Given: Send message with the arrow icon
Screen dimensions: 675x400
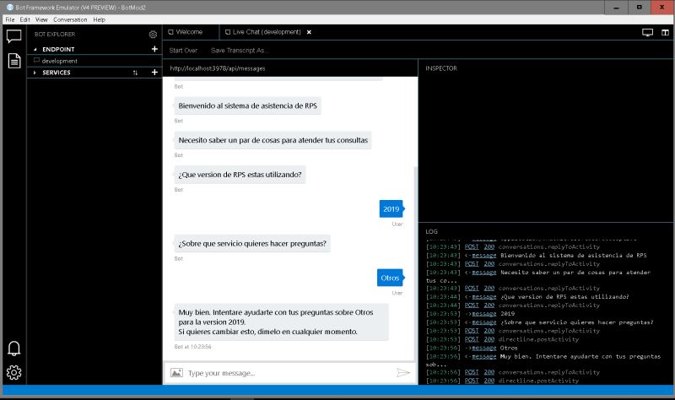Looking at the screenshot, I should pos(403,373).
